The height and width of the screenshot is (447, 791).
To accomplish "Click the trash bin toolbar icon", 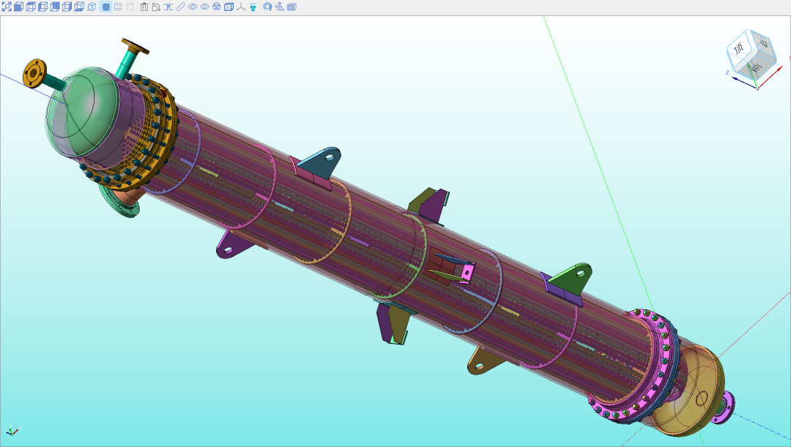I will 144,7.
